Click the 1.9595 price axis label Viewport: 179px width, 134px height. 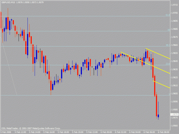[174, 101]
